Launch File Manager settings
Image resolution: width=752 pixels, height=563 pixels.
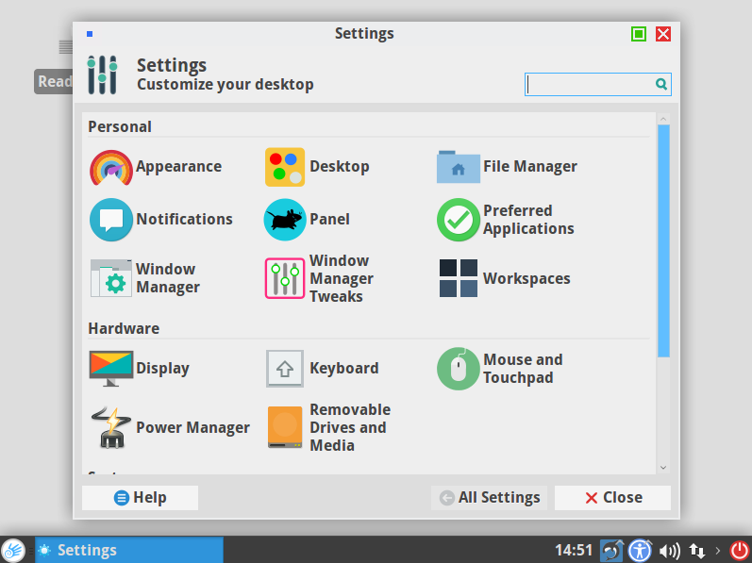pyautogui.click(x=459, y=167)
